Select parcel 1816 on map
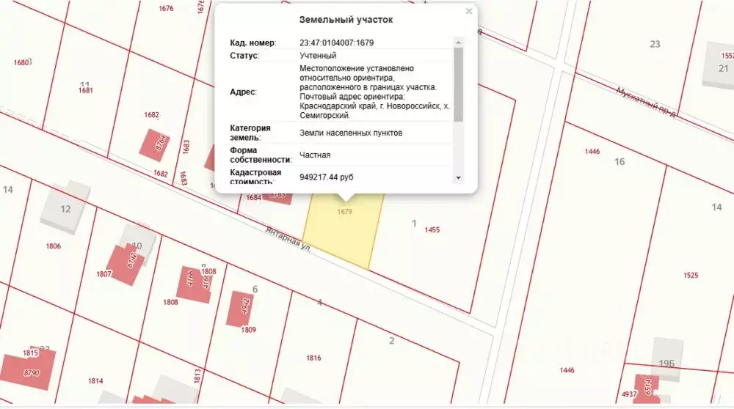 point(313,358)
